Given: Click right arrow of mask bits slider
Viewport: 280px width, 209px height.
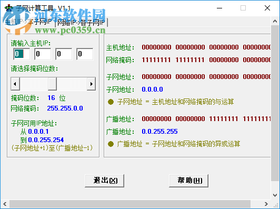Looking at the screenshot, I should [91, 84].
